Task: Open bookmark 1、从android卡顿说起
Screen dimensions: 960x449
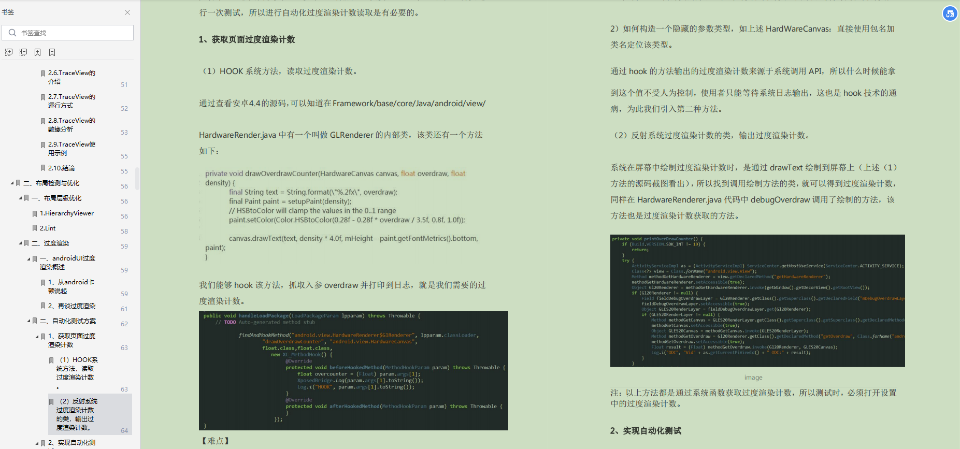Action: 71,286
